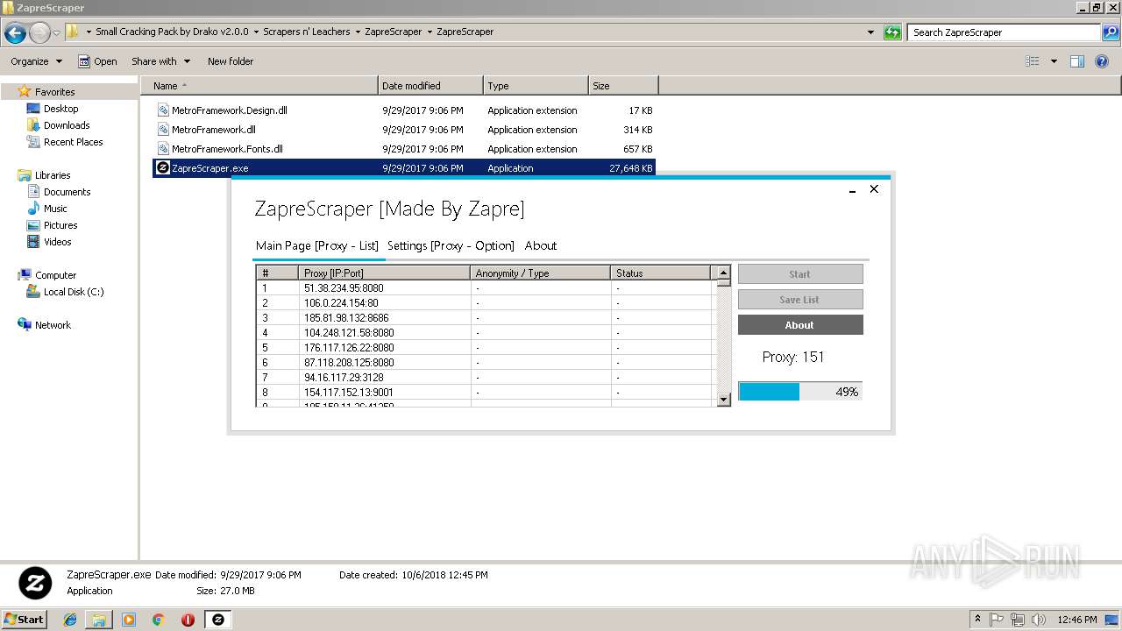Click the MetroFramework.Design.dll file icon
This screenshot has height=631, width=1122.
click(x=163, y=110)
